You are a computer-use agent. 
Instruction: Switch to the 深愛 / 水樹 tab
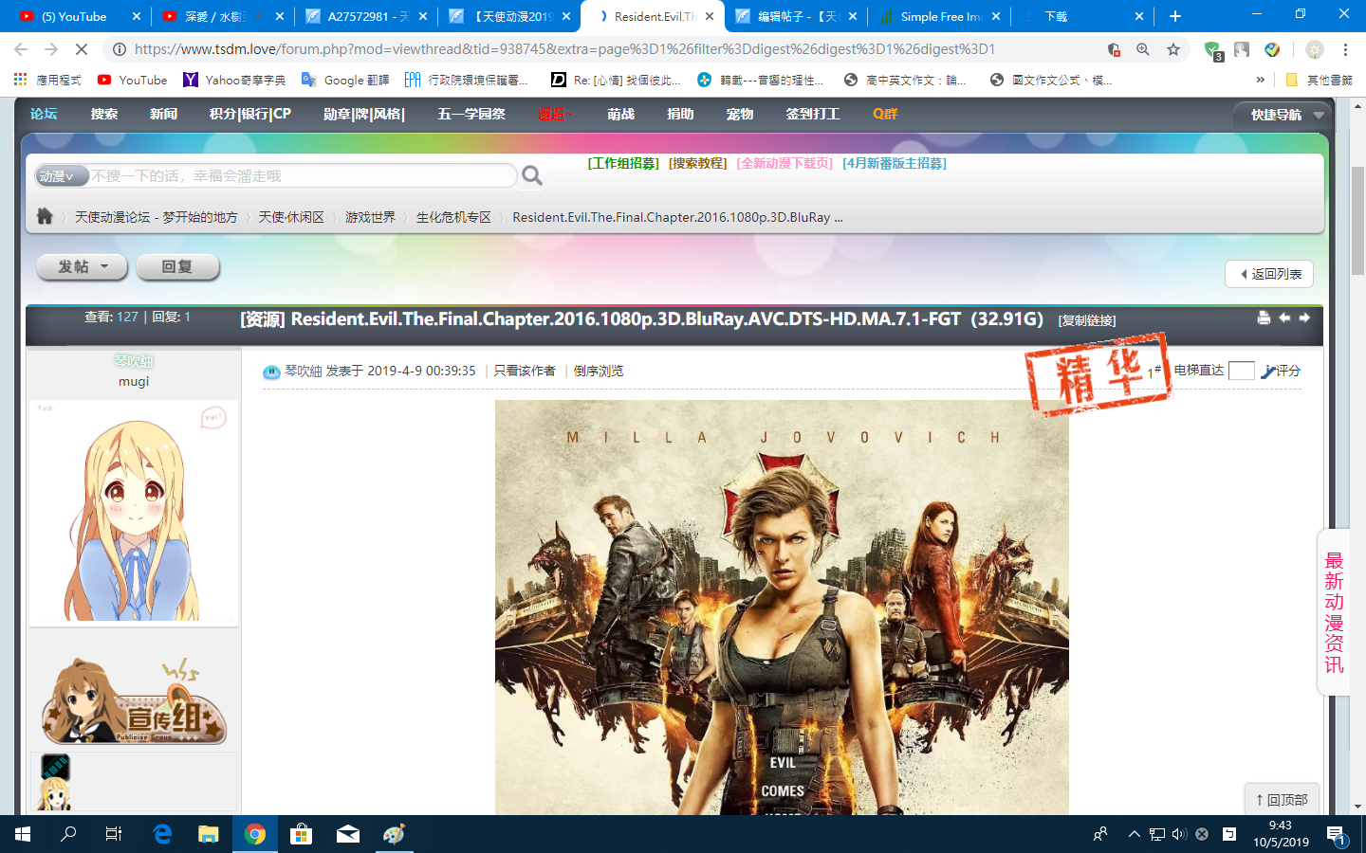click(x=223, y=16)
